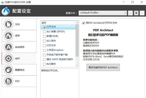Screen dimensions: 146x98
Task: Click the action list vertical scrollbar thumb
Action: click(x=77, y=40)
